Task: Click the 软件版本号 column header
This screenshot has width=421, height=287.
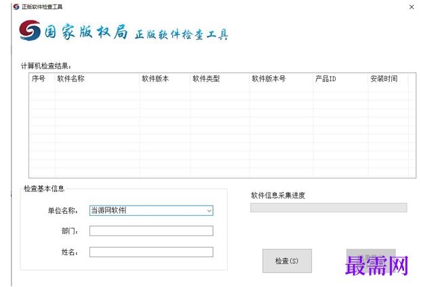Action: [x=281, y=79]
